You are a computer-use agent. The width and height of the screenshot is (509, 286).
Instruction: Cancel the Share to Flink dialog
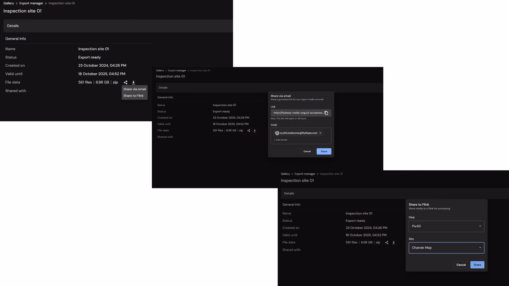point(461,265)
